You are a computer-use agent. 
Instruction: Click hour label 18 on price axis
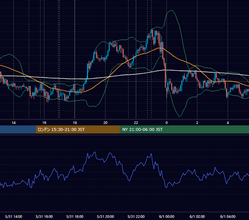[75, 123]
